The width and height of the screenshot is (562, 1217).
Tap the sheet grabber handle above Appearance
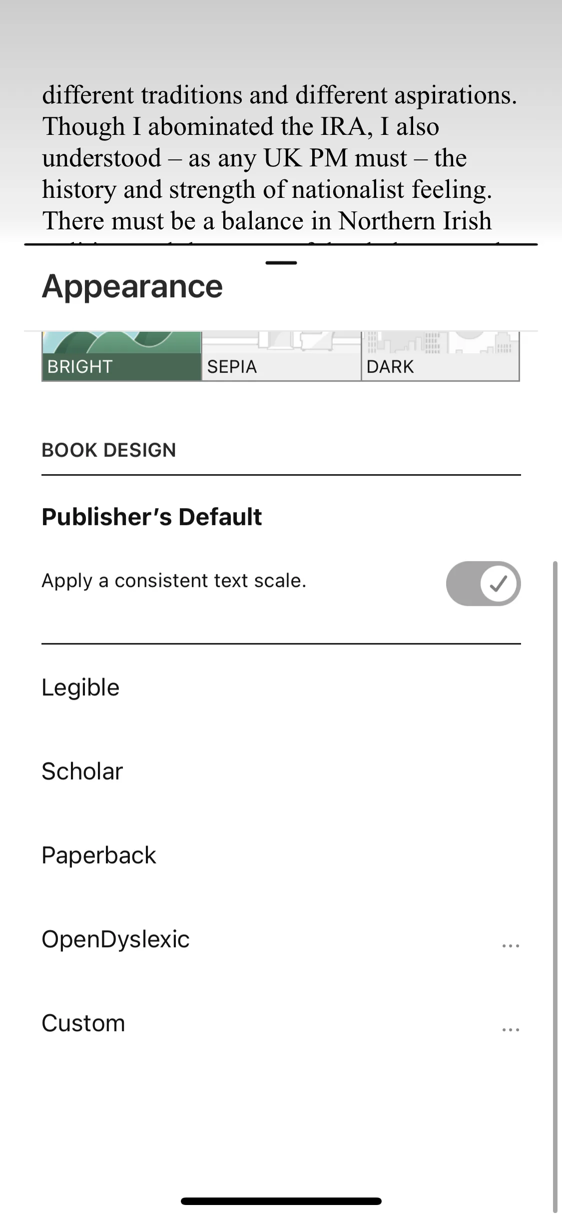pos(281,263)
